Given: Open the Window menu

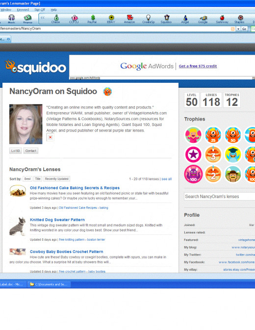Looking at the screenshot, I should [x=6, y=10].
